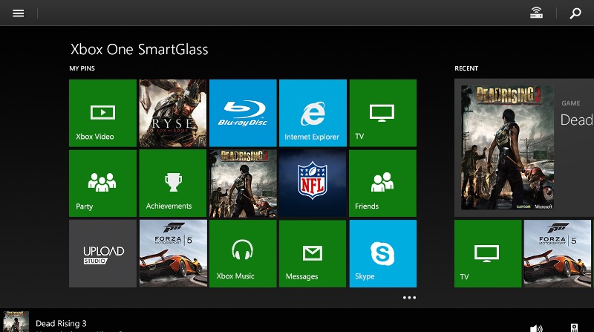Open the TV tile under Recent
594x332 pixels.
coord(488,253)
